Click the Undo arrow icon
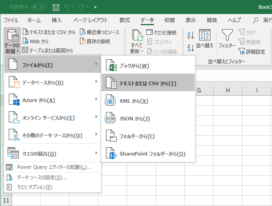 68,7
